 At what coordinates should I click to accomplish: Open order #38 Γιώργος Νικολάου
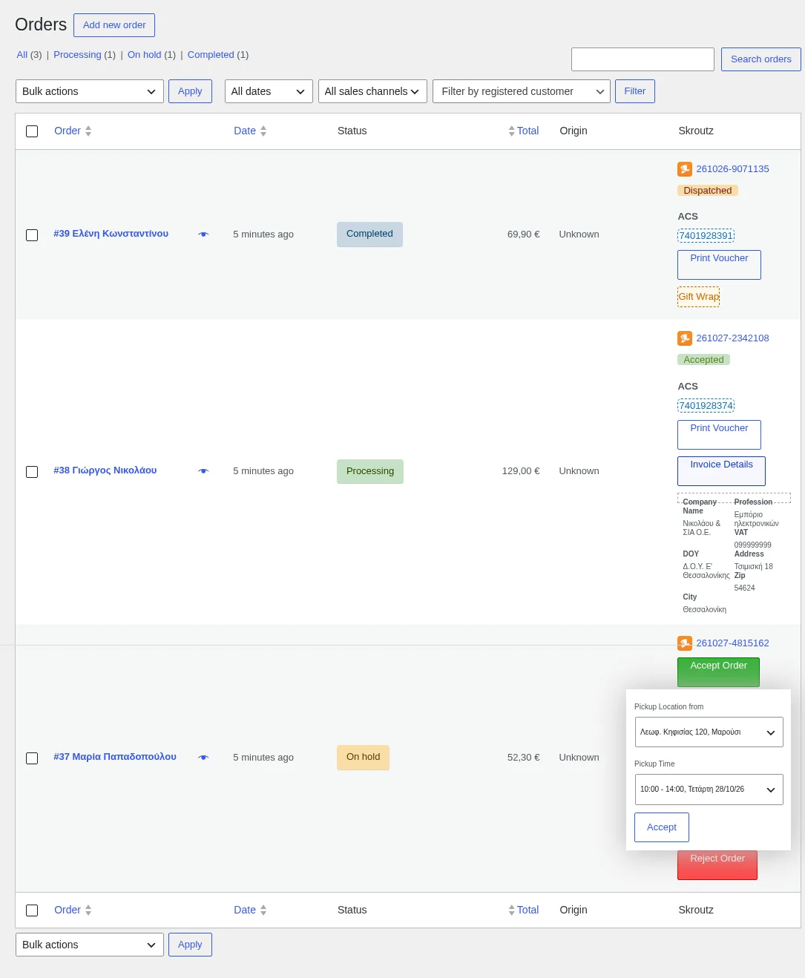pos(105,470)
